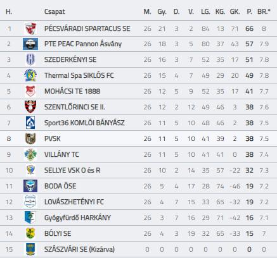The height and width of the screenshot is (258, 277).
Task: Select the Szederkényi SE striped crest
Action: click(30, 59)
